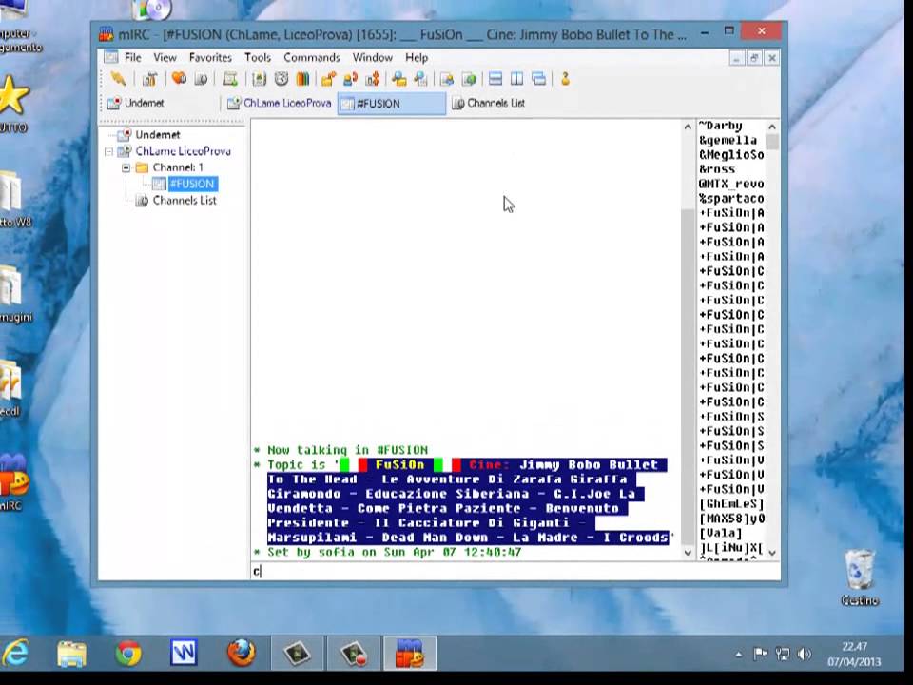Screen dimensions: 913x685
Task: Open the File menu
Action: 133,57
